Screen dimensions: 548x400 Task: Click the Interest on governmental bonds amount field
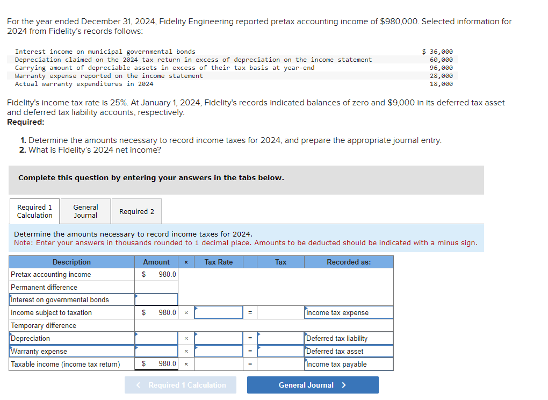(156, 299)
